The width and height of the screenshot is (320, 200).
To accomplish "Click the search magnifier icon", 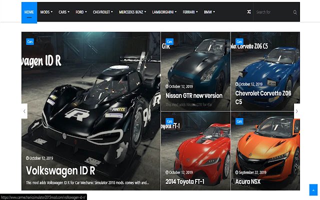I will pos(295,12).
